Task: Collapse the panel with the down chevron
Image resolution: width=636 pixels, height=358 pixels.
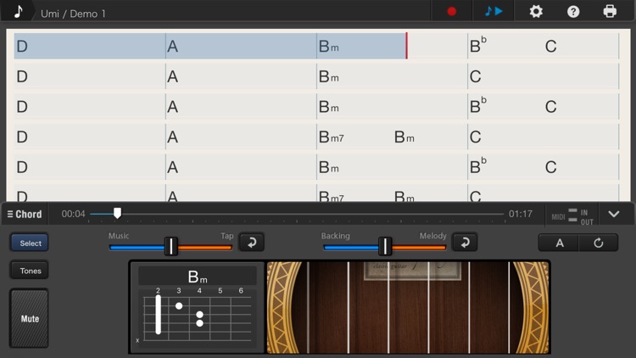Action: tap(614, 214)
